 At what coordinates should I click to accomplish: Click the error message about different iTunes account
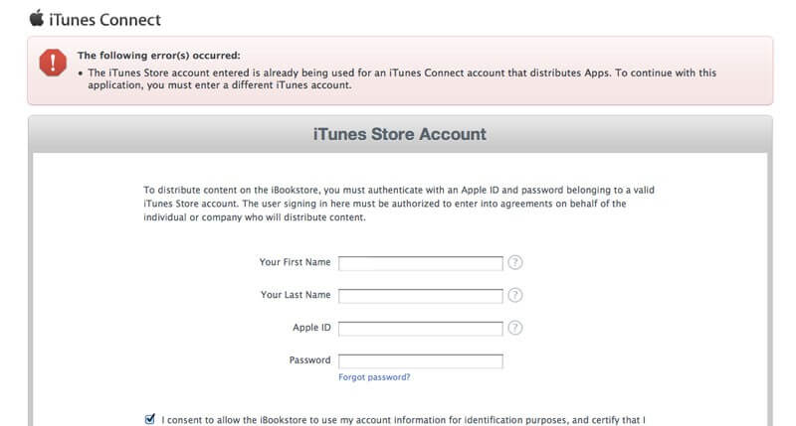click(402, 79)
